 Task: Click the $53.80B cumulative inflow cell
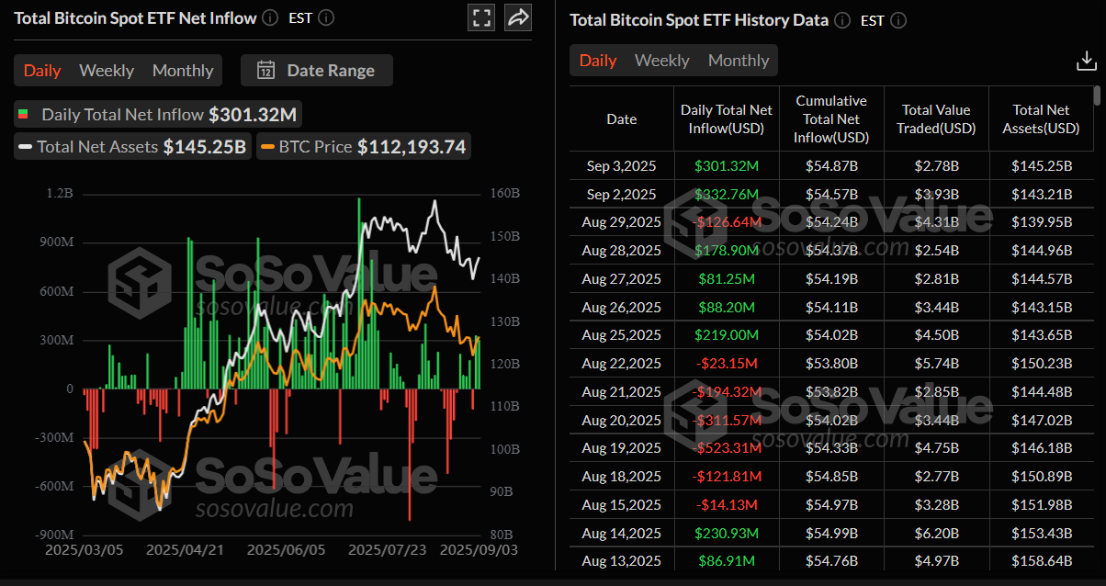[831, 364]
